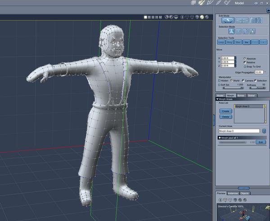Select Morph Area 0 in Area List
This screenshot has height=221, width=270.
[249, 106]
